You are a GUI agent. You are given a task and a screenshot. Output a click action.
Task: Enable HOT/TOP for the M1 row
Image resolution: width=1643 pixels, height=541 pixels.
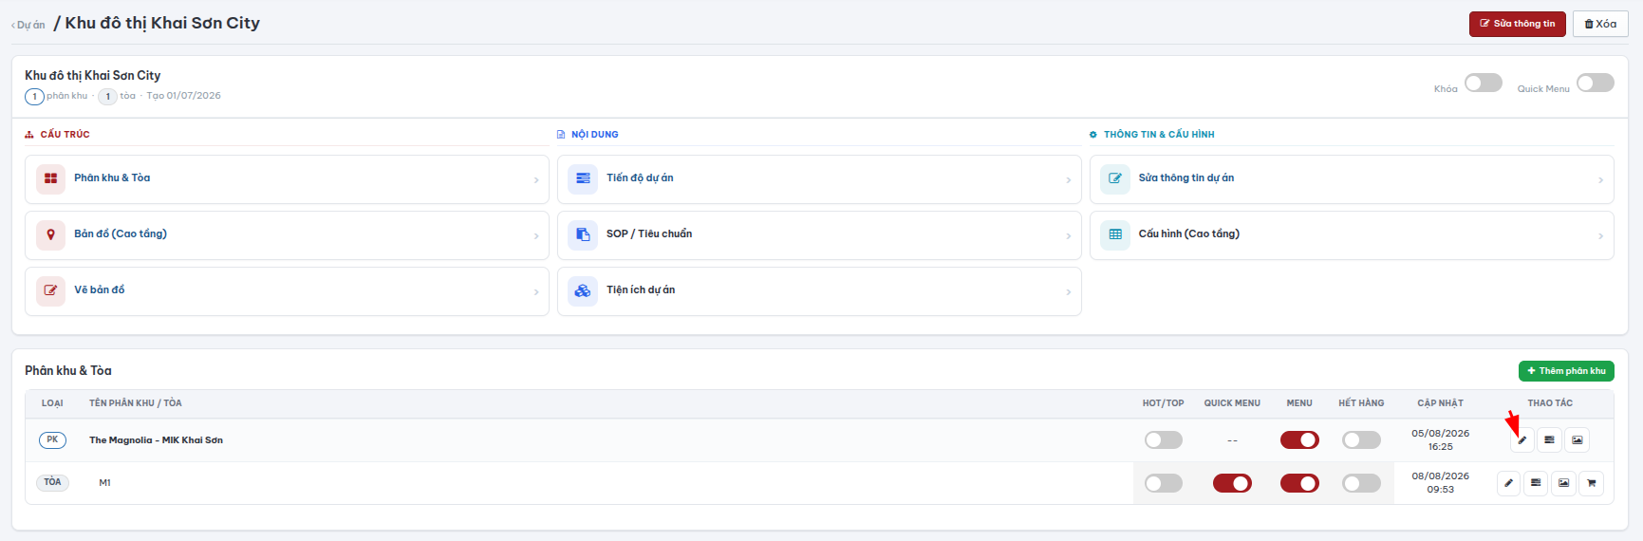1164,484
